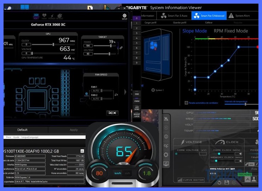Select profile slot 0

tap(137, 18)
